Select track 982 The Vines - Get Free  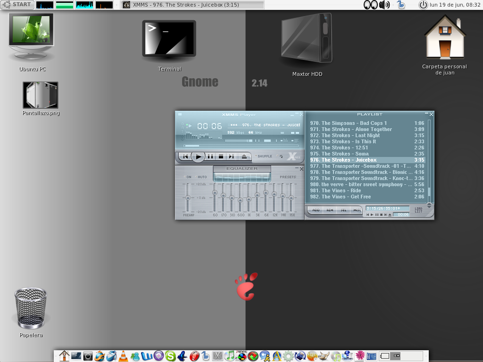(x=367, y=197)
